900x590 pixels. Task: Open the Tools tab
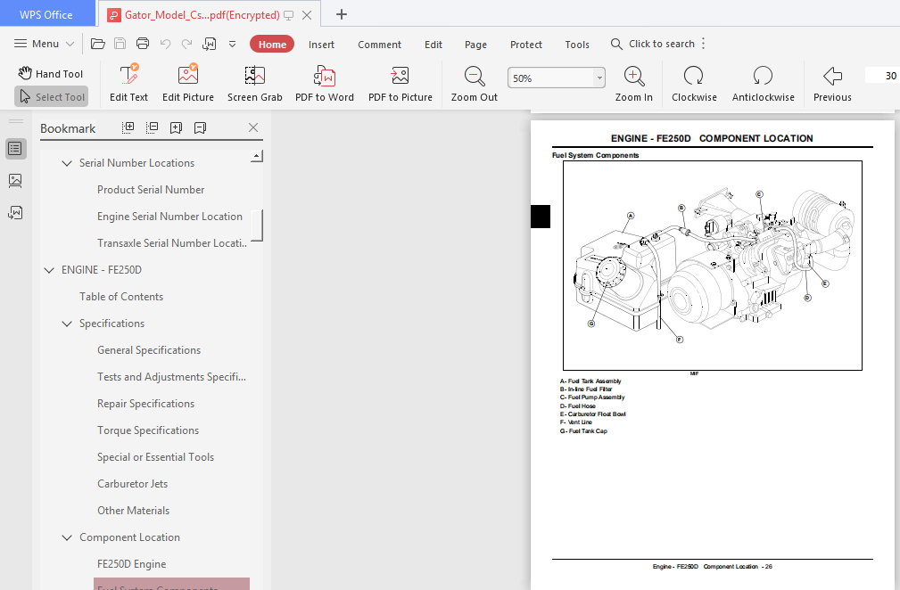point(577,45)
